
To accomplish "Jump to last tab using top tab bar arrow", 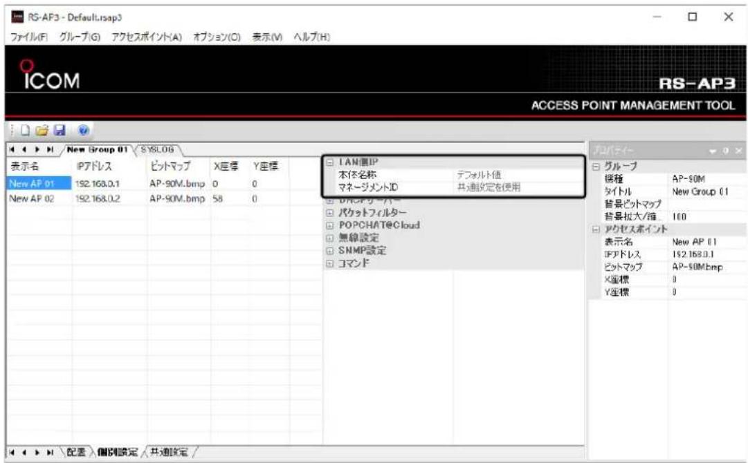I will (50, 149).
